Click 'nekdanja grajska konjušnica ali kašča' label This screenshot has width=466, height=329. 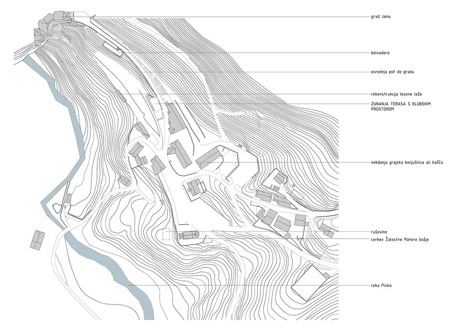point(407,162)
